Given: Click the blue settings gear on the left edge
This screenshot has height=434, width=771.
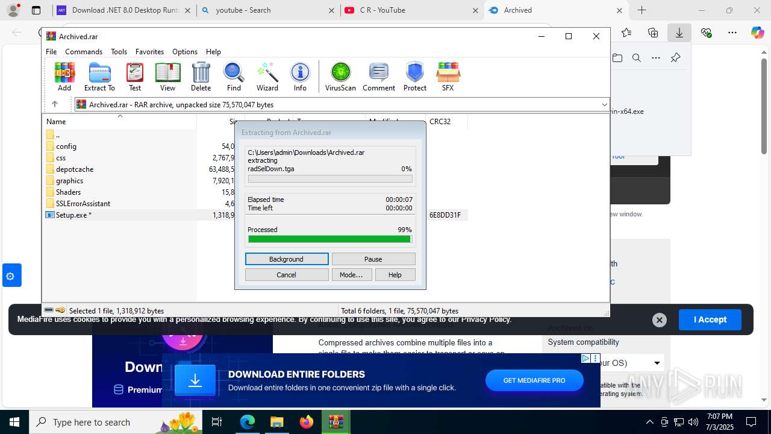Looking at the screenshot, I should (10, 276).
